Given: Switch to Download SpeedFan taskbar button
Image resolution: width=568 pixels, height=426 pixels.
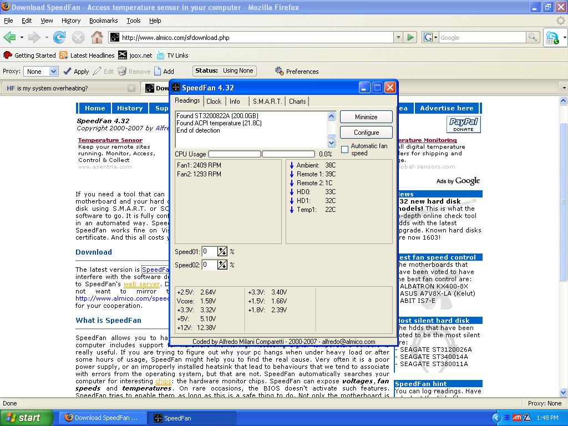Looking at the screenshot, I should coord(103,418).
